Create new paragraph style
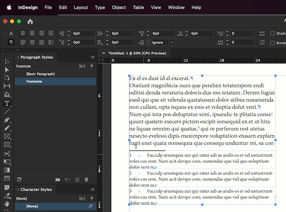The width and height of the screenshot is (286, 212). 77,180
